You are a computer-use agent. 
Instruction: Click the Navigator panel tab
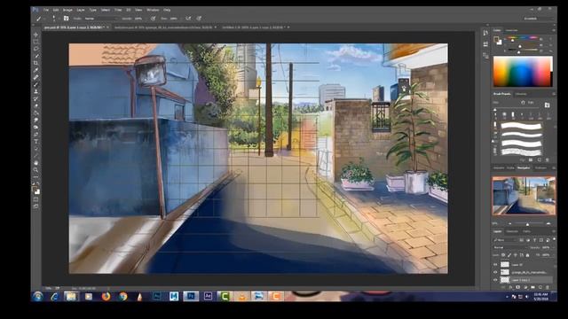click(x=524, y=167)
